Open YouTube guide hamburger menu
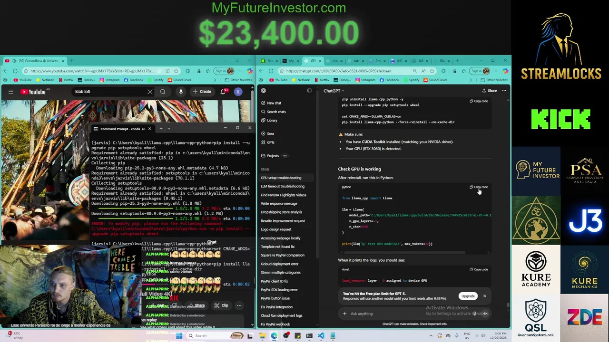This screenshot has width=609, height=342. [x=10, y=92]
